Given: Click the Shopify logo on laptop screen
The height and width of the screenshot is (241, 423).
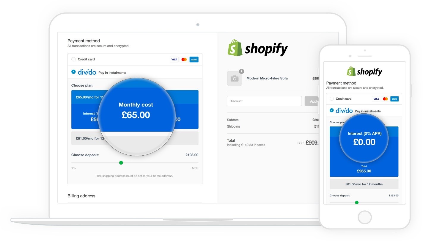Looking at the screenshot, I should (258, 48).
